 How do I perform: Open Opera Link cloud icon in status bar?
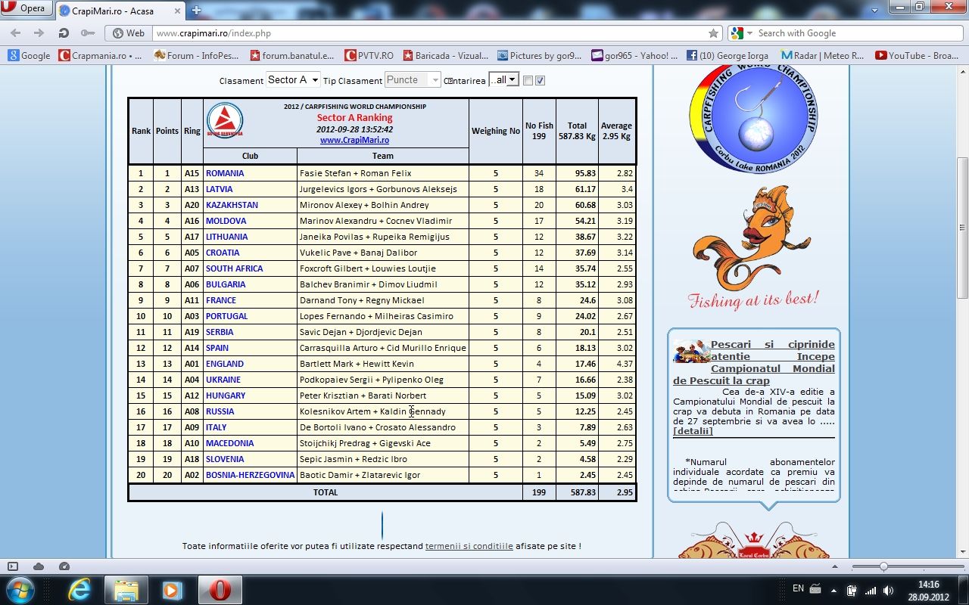point(39,566)
